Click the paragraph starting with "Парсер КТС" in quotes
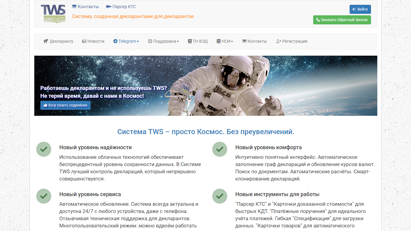The image size is (411, 231). [x=301, y=215]
